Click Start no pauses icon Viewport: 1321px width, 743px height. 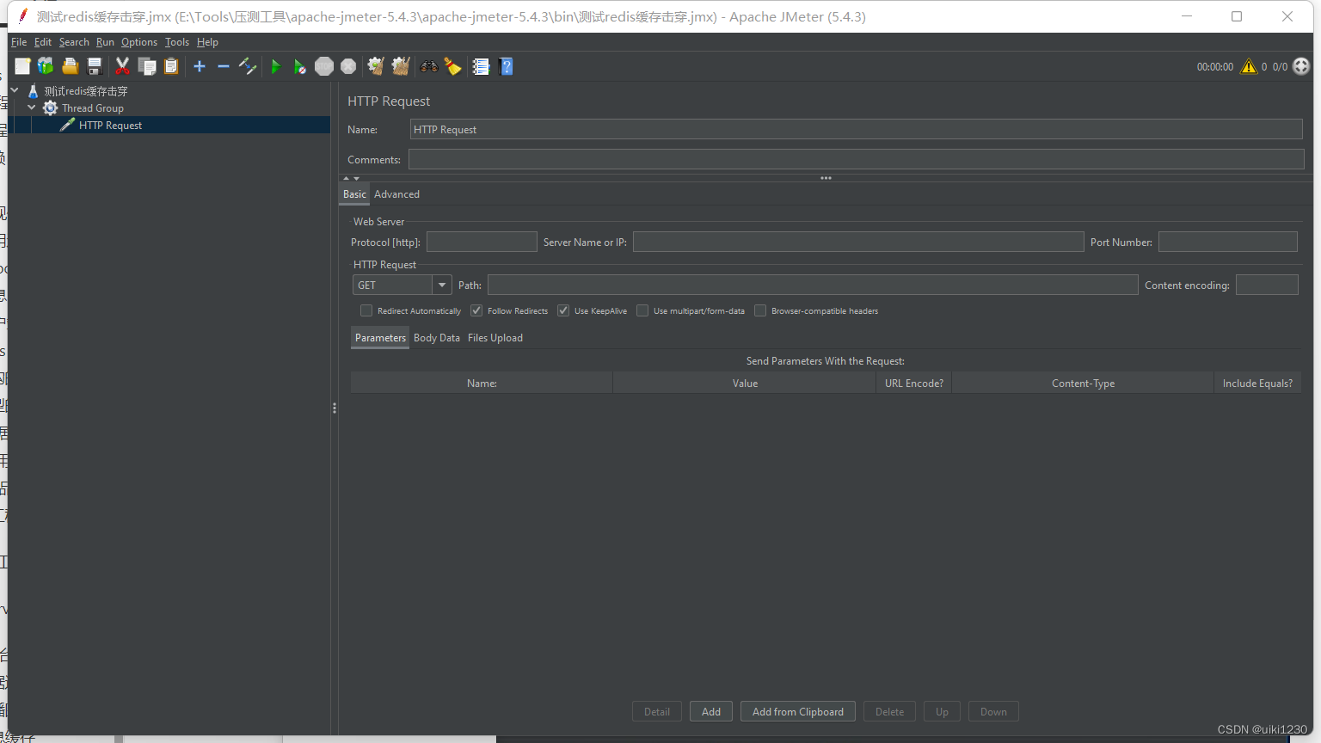click(x=299, y=66)
